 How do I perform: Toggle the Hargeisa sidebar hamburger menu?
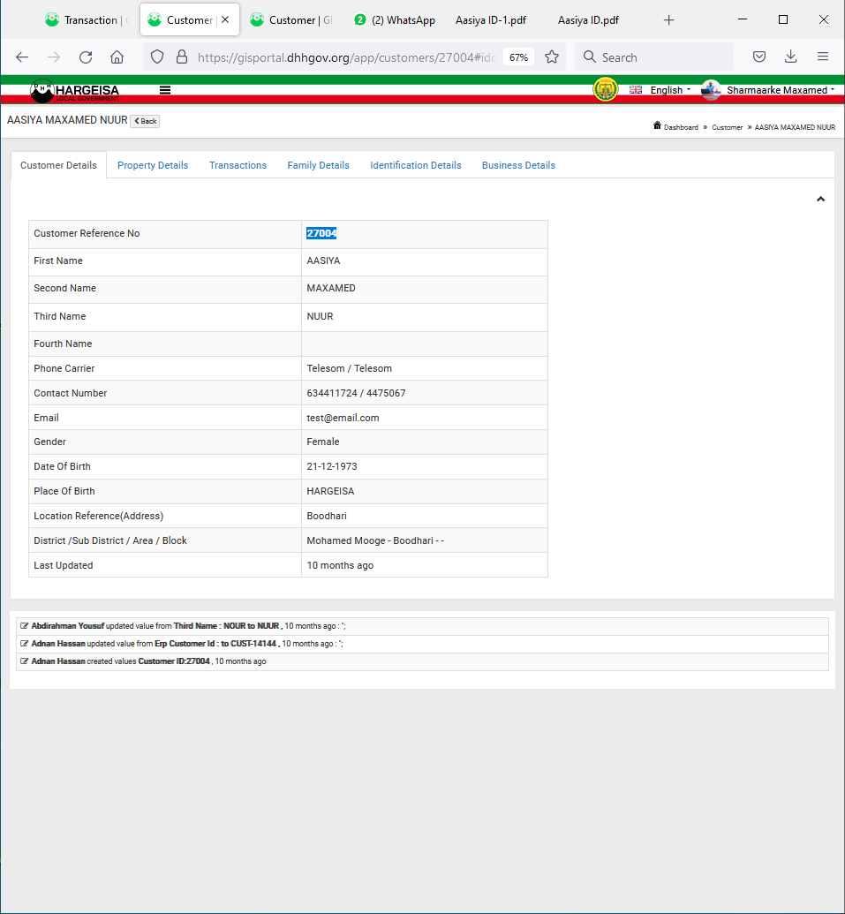coord(165,90)
